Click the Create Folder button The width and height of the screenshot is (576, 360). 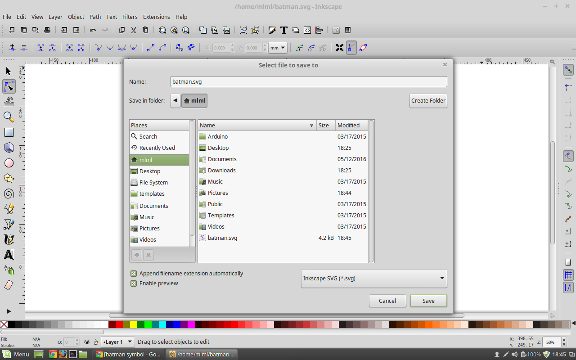pyautogui.click(x=428, y=100)
